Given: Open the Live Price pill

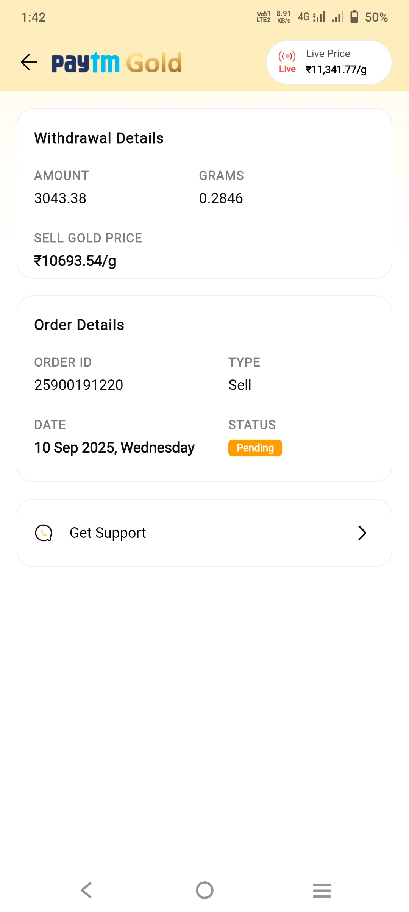Looking at the screenshot, I should click(329, 62).
